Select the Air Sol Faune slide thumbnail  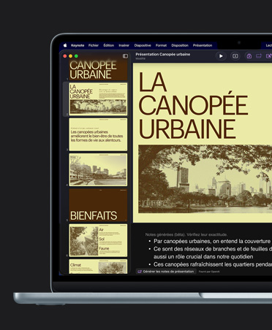coord(98,240)
